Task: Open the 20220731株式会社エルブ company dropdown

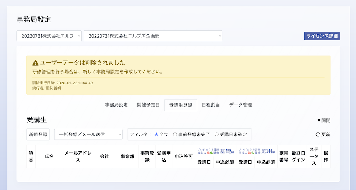Action: point(49,36)
